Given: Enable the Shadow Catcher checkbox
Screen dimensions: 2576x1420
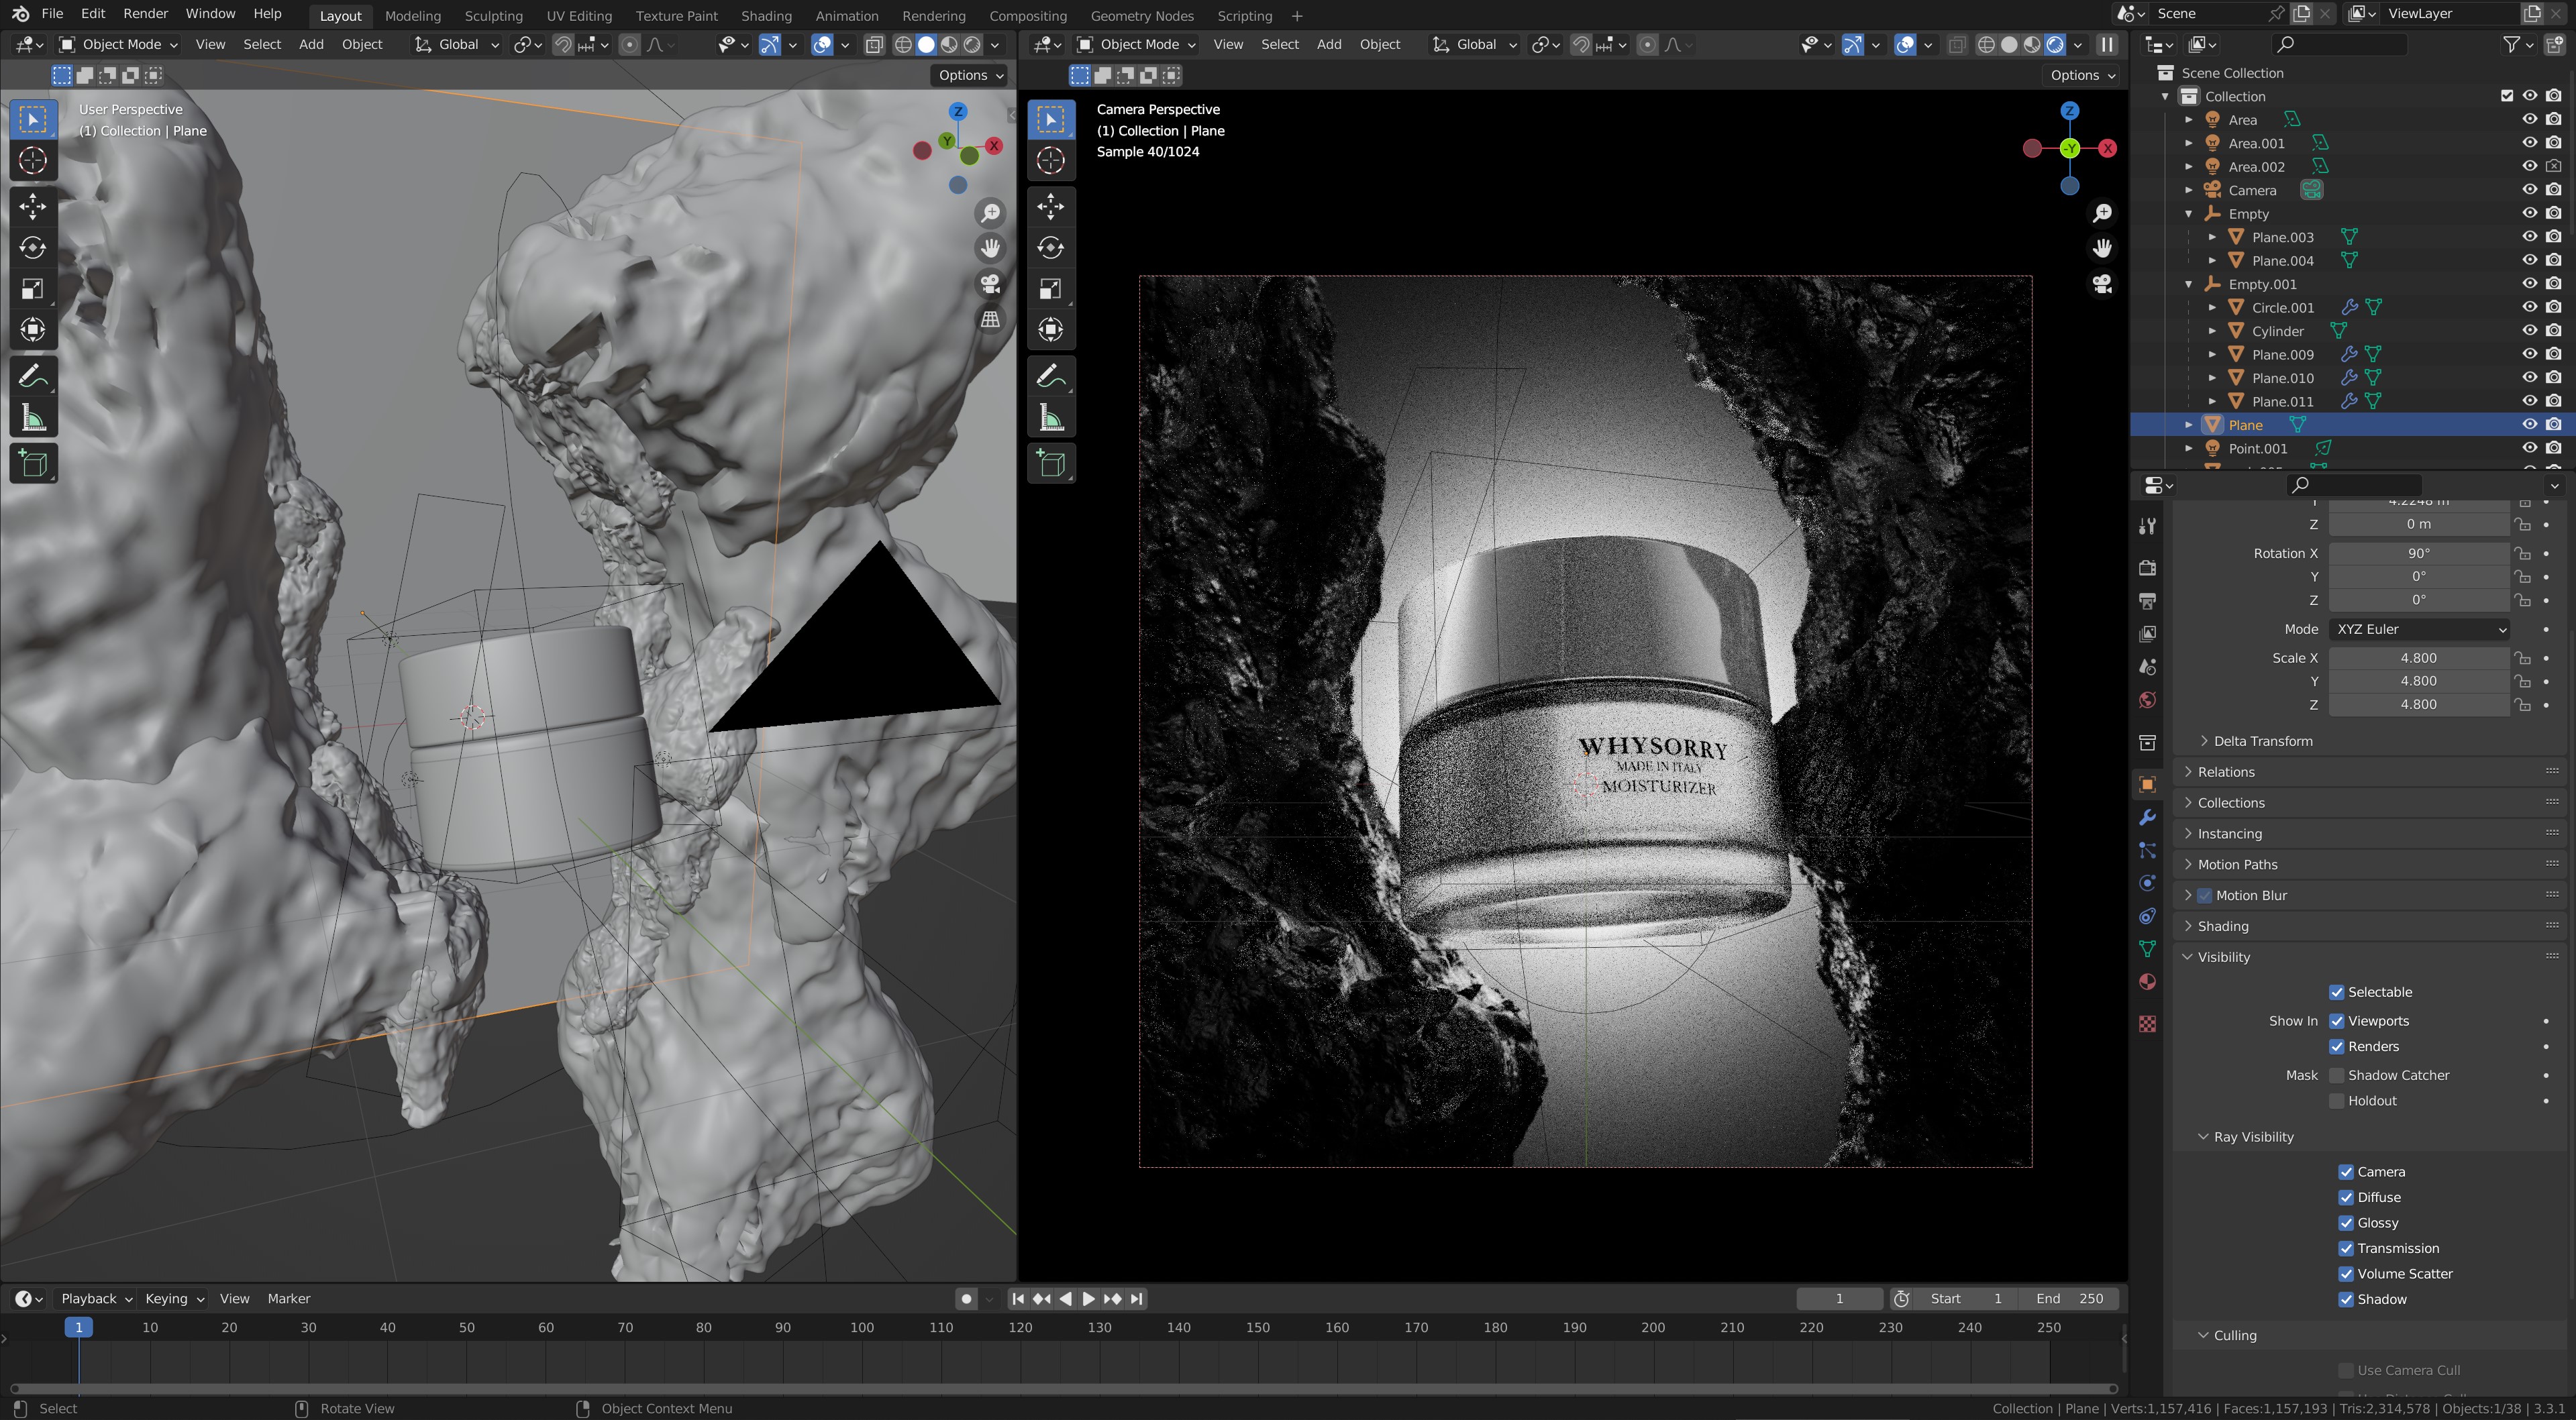Looking at the screenshot, I should coord(2337,1075).
